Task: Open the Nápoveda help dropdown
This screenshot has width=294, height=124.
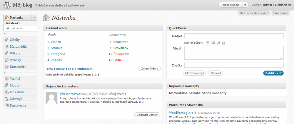Action: point(280,13)
